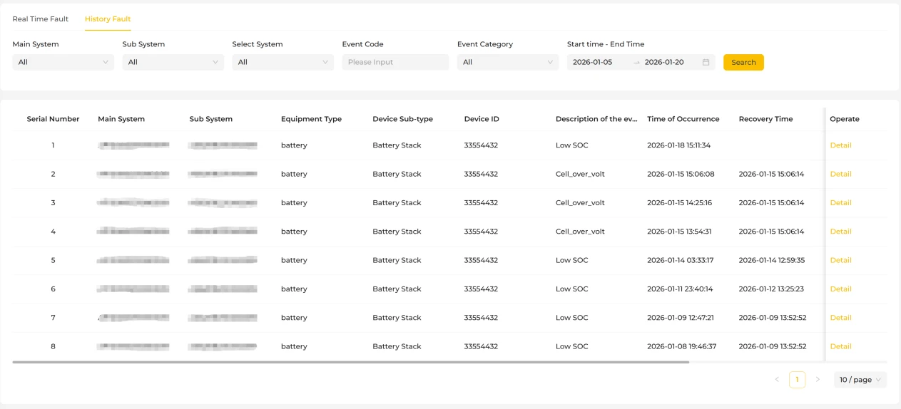
Task: Click Cell_over_volt description in row 4
Action: (580, 232)
